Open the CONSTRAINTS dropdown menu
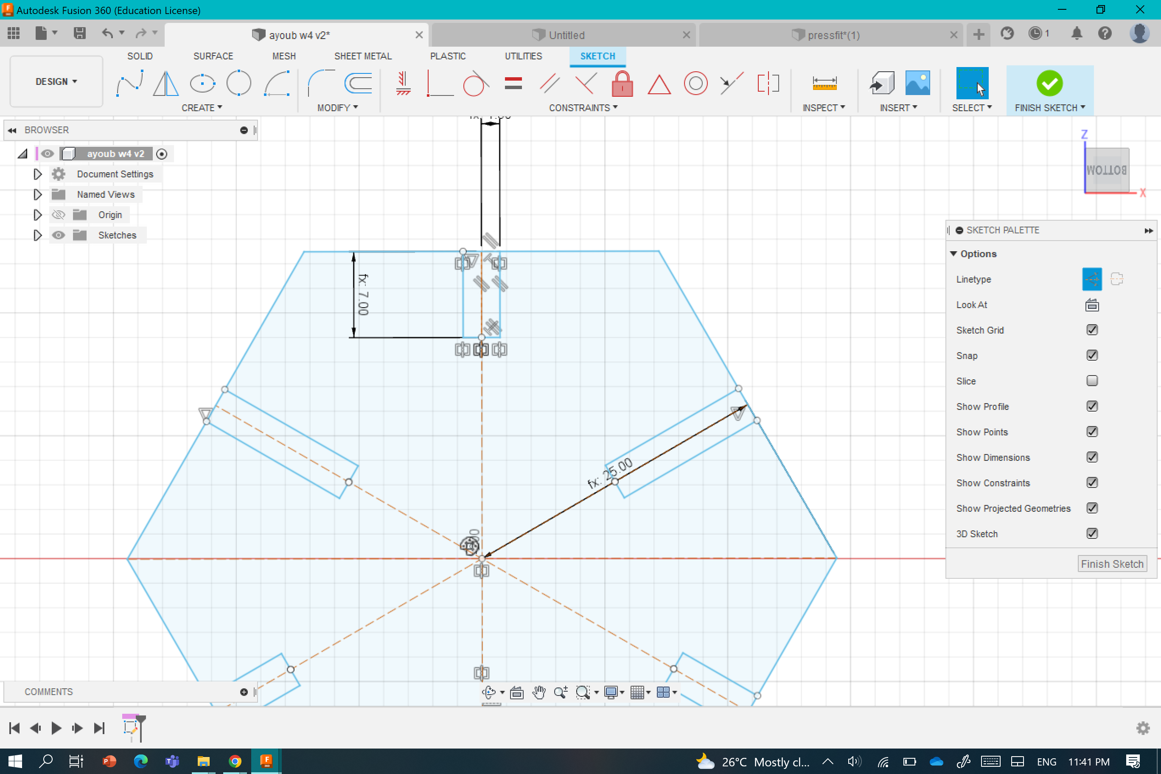Image resolution: width=1161 pixels, height=774 pixels. click(583, 108)
